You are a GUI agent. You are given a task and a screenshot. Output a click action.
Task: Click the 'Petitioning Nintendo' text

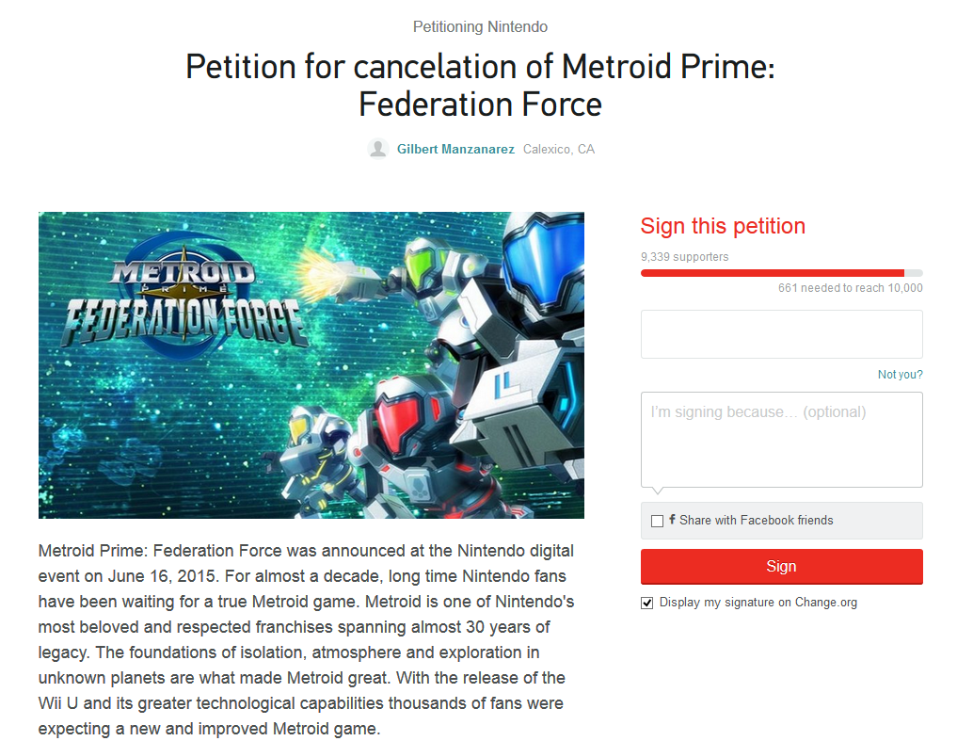click(480, 26)
